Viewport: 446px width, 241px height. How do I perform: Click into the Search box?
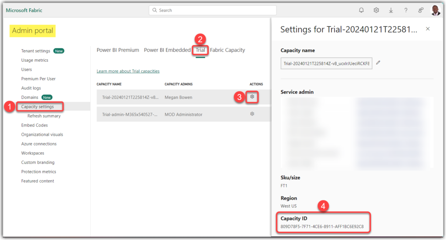point(213,10)
